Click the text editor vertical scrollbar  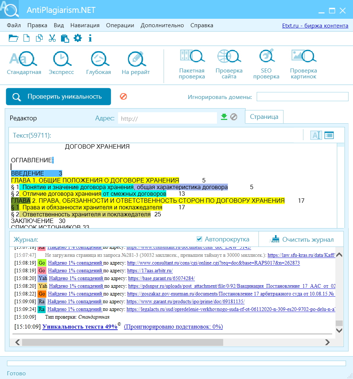coord(340,185)
